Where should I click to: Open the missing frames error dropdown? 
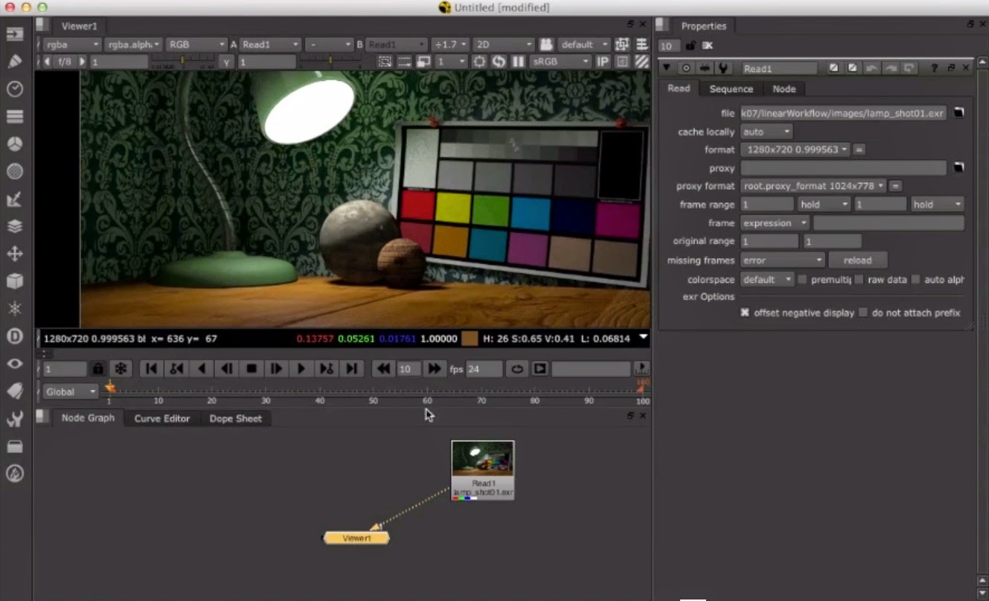tap(781, 260)
